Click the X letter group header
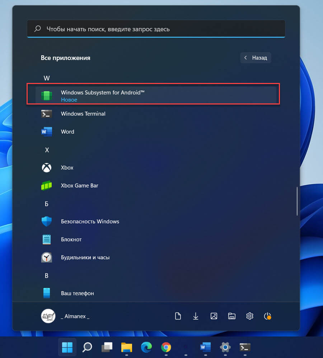The height and width of the screenshot is (358, 323). click(x=47, y=150)
